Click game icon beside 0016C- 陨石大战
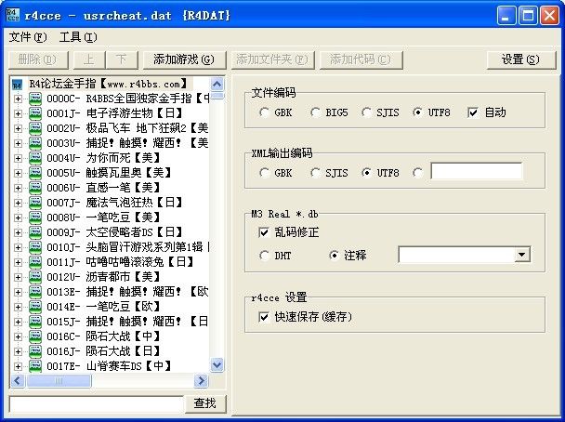 (x=35, y=336)
